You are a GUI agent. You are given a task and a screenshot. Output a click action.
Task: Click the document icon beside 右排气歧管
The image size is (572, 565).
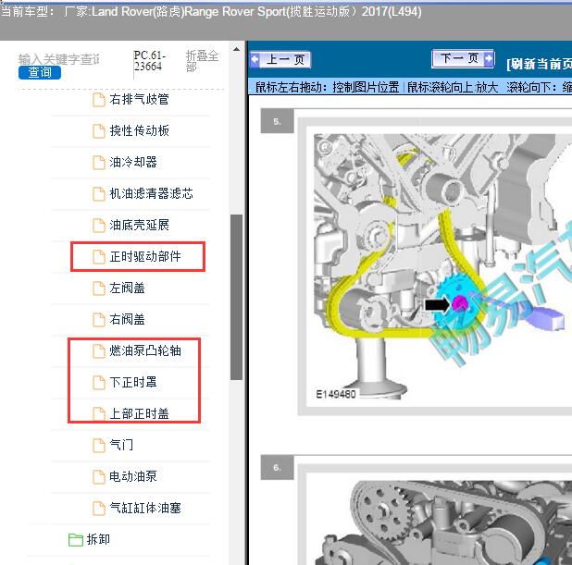click(x=99, y=100)
